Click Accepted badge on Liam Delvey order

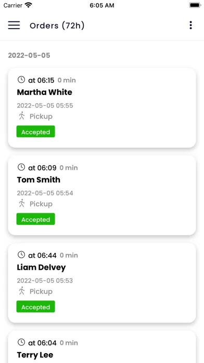pos(35,307)
